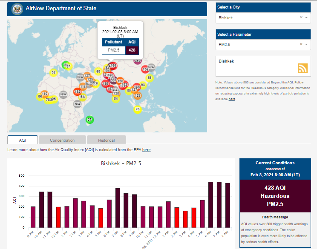
Task: Expand the Select a Parameter dropdown arrow
Action: (x=306, y=45)
